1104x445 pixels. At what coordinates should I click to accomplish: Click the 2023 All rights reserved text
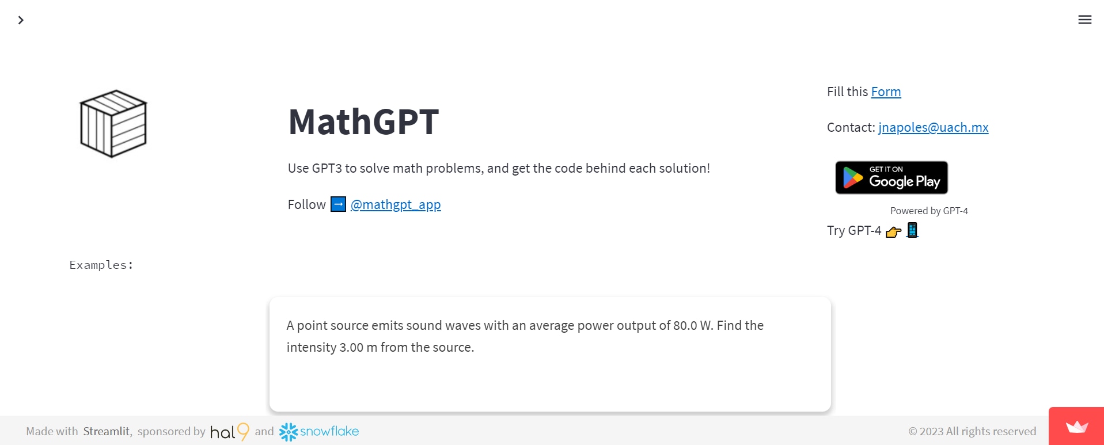point(972,432)
